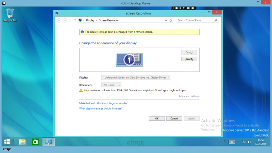Viewport: 272px width, 153px height.
Task: Expand the Citrix Desktop Viewer toolbar handle
Action: click(184, 8)
